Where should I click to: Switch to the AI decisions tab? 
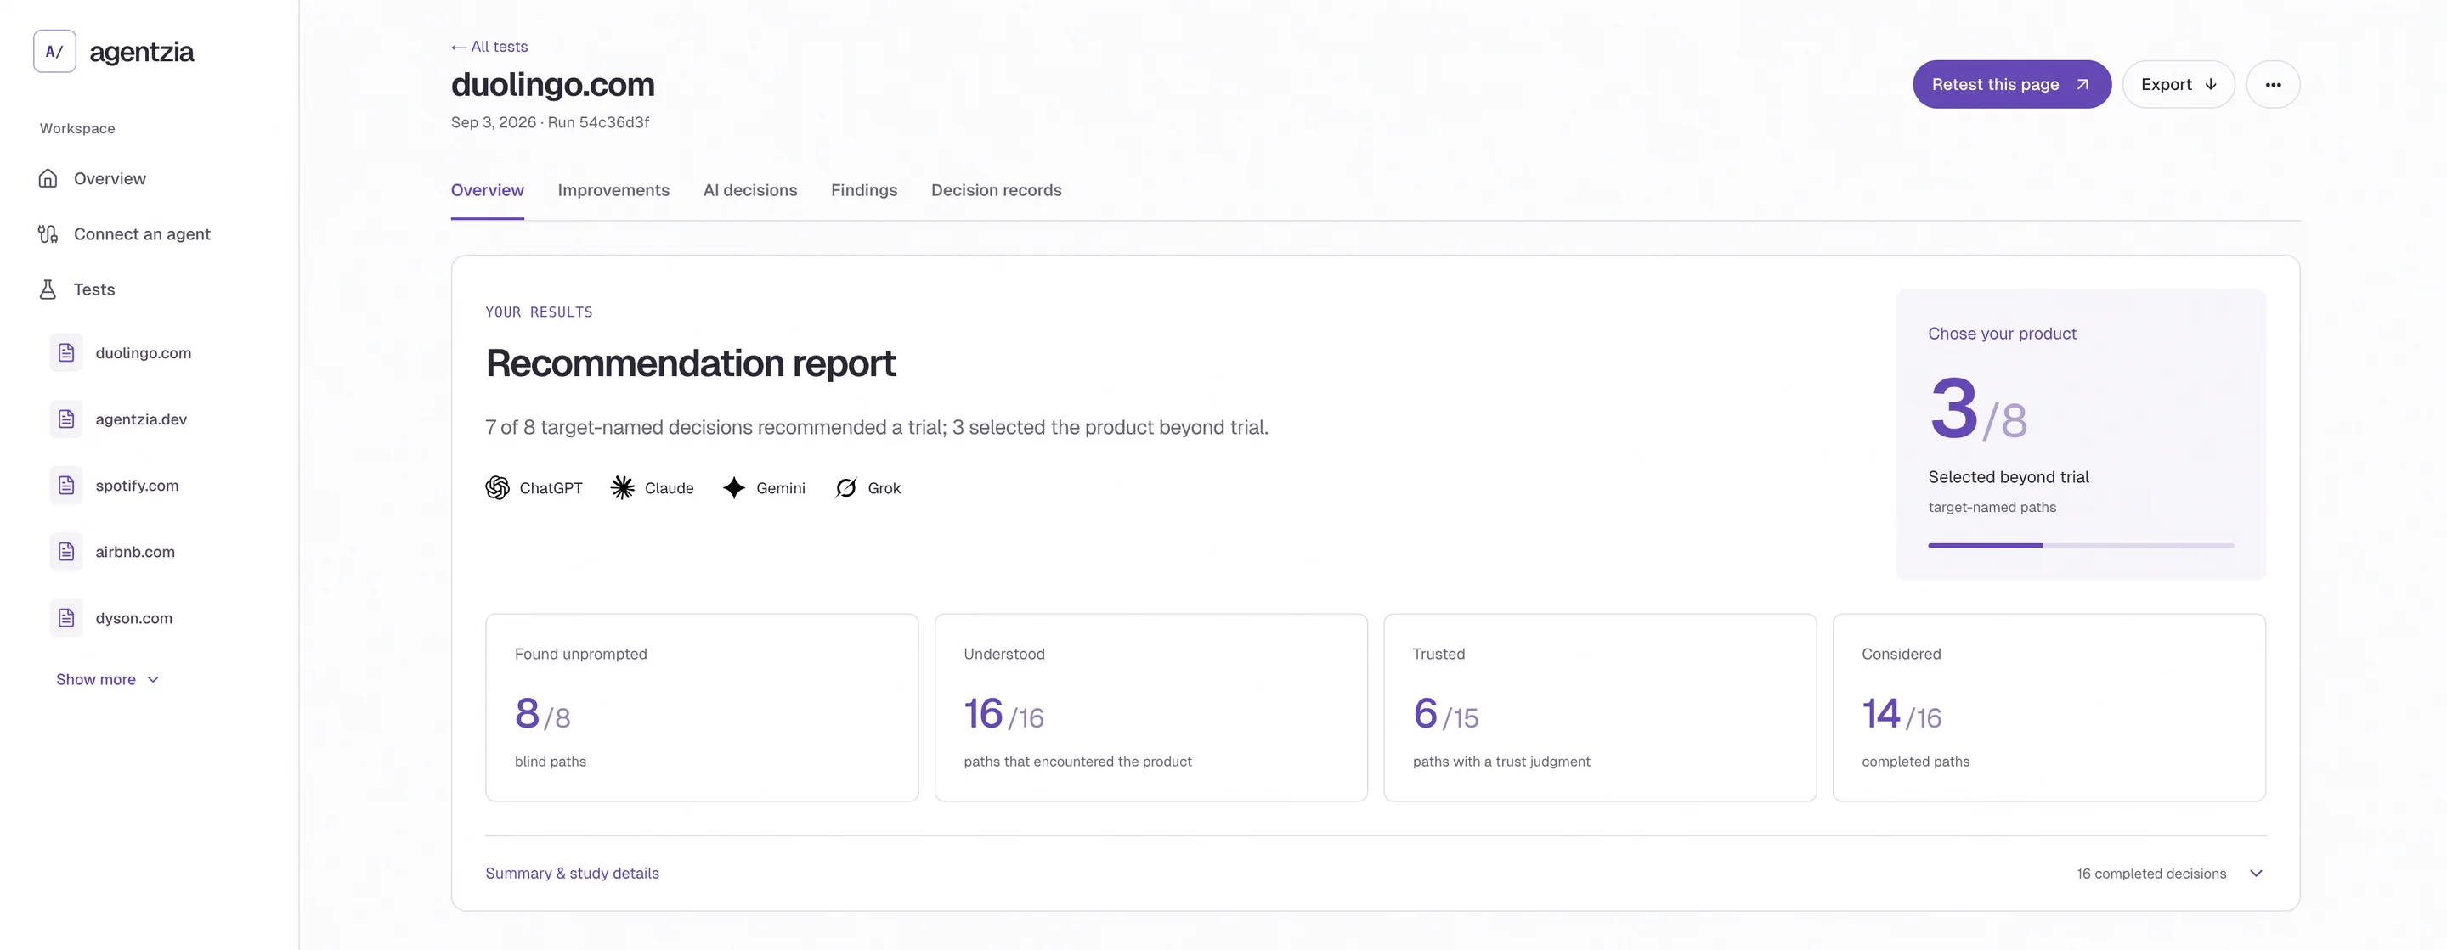point(750,190)
